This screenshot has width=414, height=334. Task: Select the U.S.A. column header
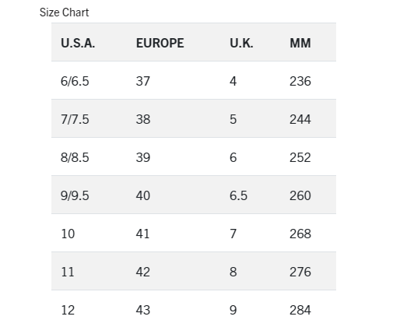click(78, 43)
